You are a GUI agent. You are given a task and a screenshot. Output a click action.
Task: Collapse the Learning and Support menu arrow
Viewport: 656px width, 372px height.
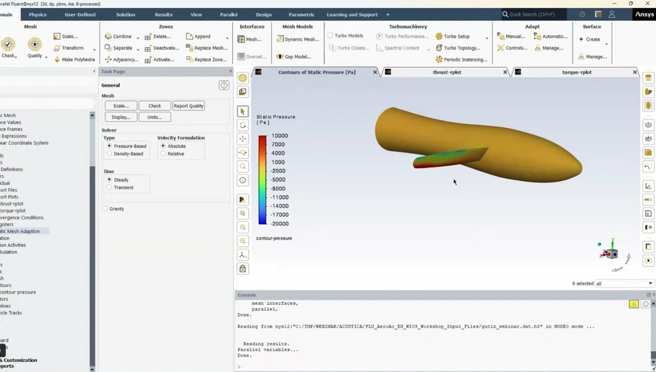coord(387,14)
